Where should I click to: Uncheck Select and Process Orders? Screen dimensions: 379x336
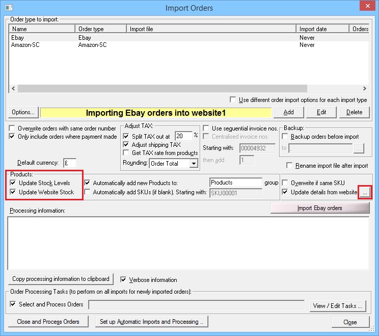(13, 304)
